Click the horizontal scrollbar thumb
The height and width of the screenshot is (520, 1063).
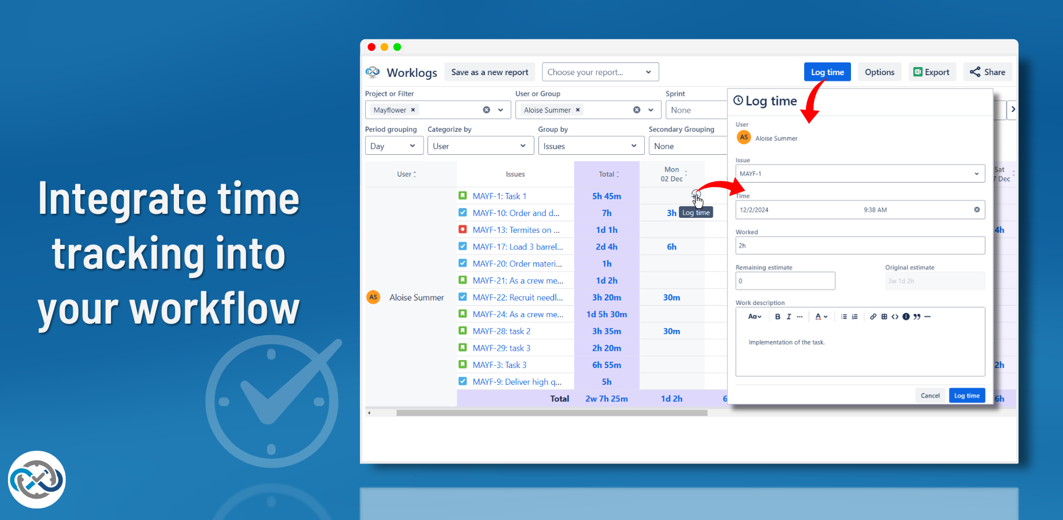[552, 413]
